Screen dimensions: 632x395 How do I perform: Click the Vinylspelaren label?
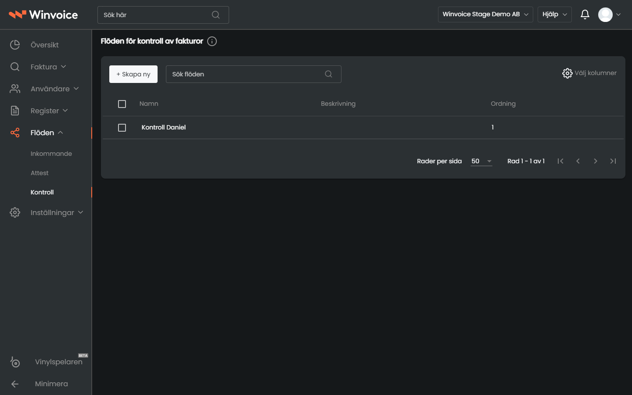(59, 362)
